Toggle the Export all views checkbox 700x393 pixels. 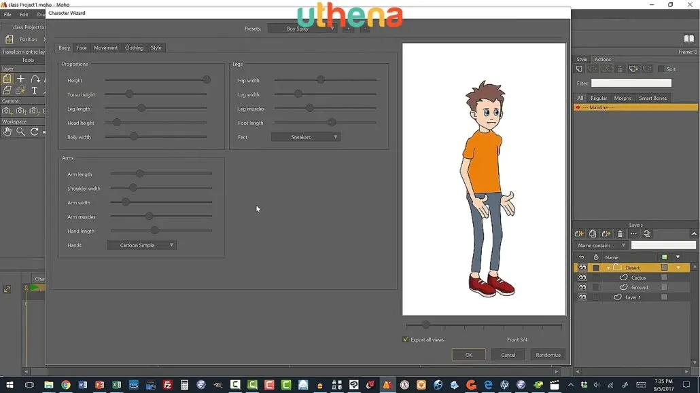click(x=405, y=339)
